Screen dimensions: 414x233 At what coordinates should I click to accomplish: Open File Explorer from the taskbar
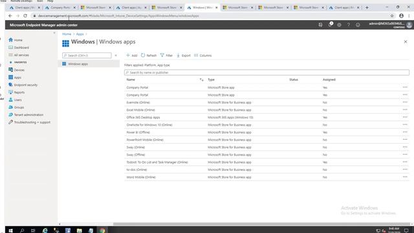point(79,230)
